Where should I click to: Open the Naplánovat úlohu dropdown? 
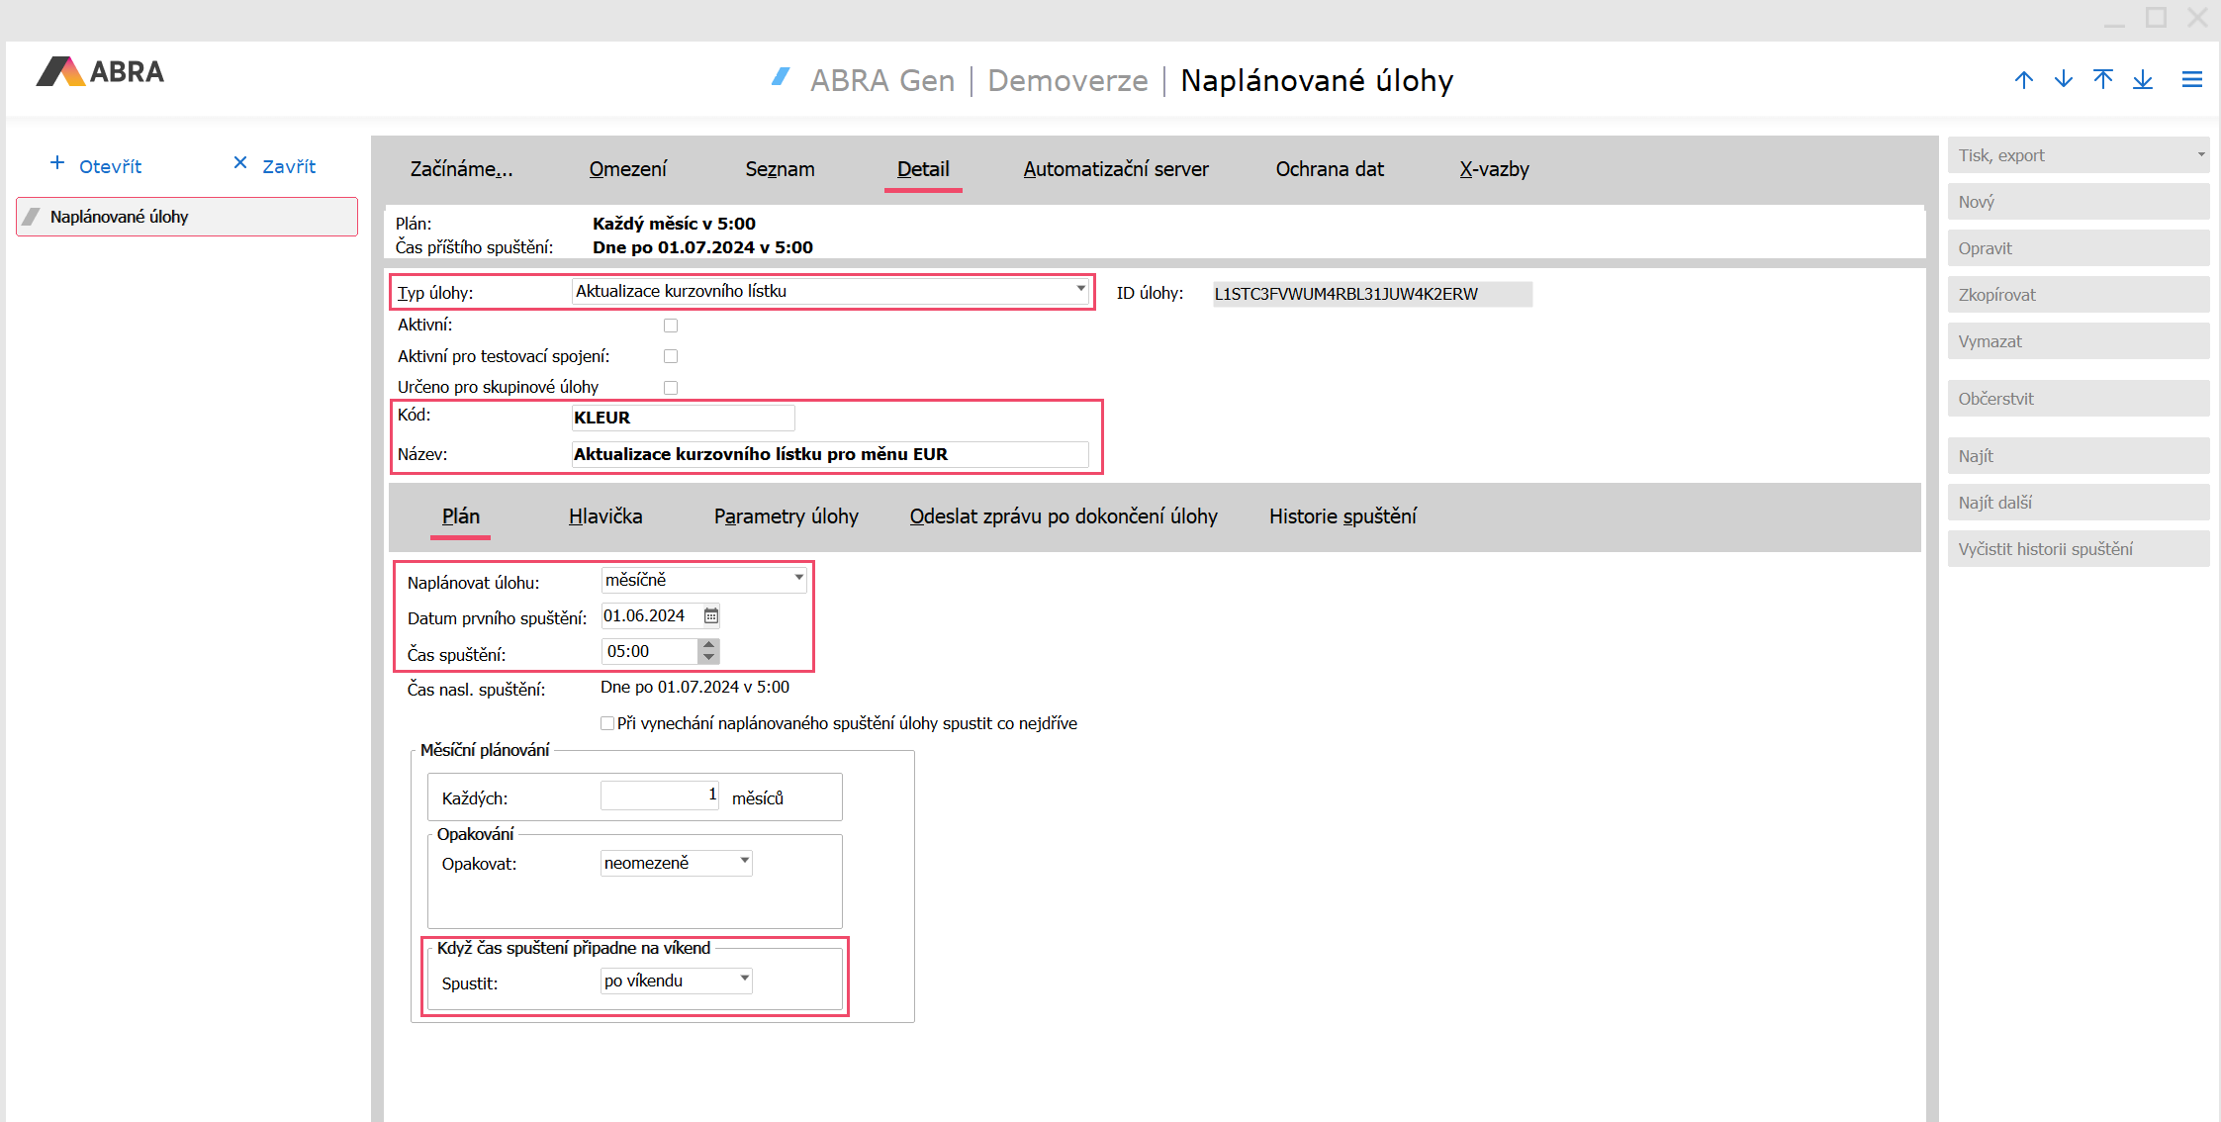coord(798,578)
